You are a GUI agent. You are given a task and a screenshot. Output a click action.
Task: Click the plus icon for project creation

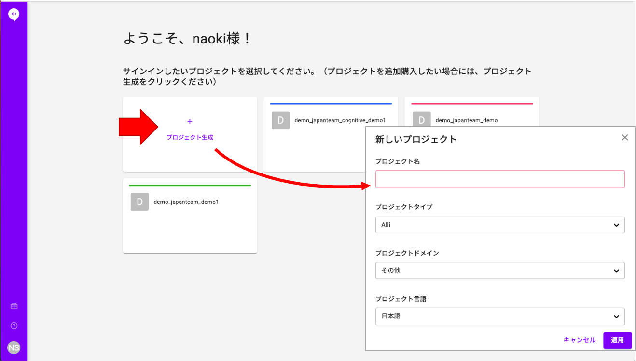pyautogui.click(x=190, y=121)
